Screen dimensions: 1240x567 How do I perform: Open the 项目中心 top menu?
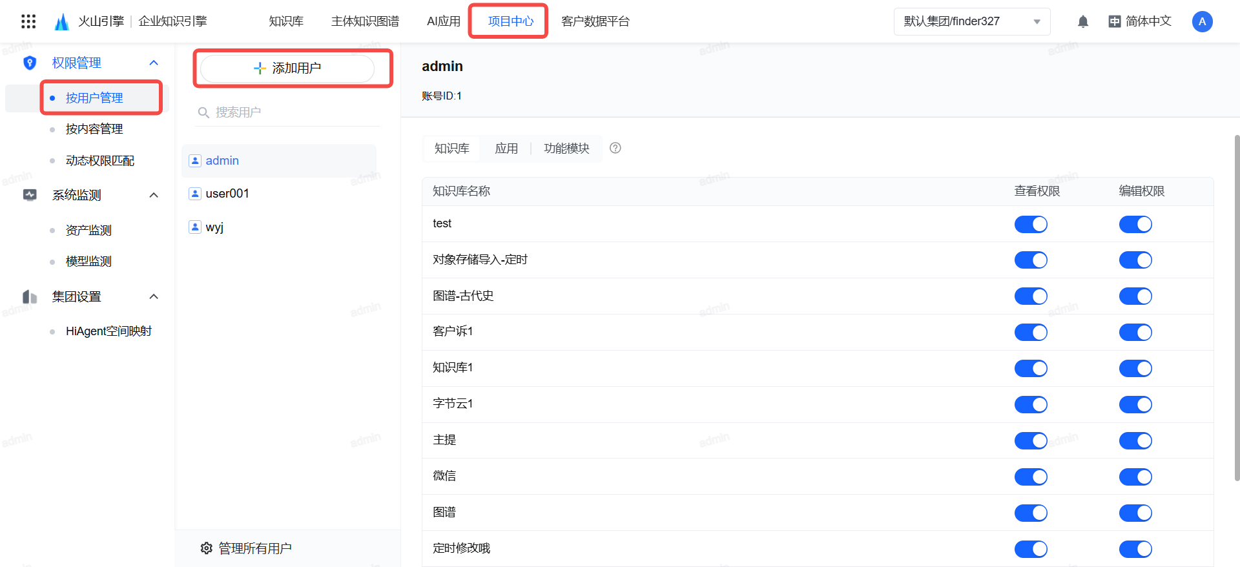pos(510,21)
